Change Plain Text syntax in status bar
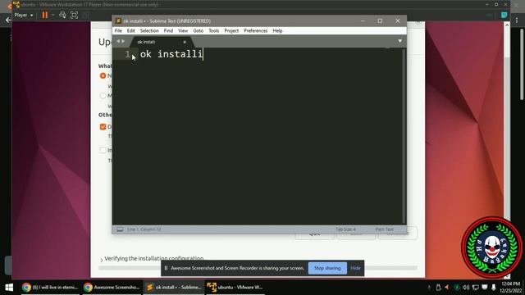 384,229
